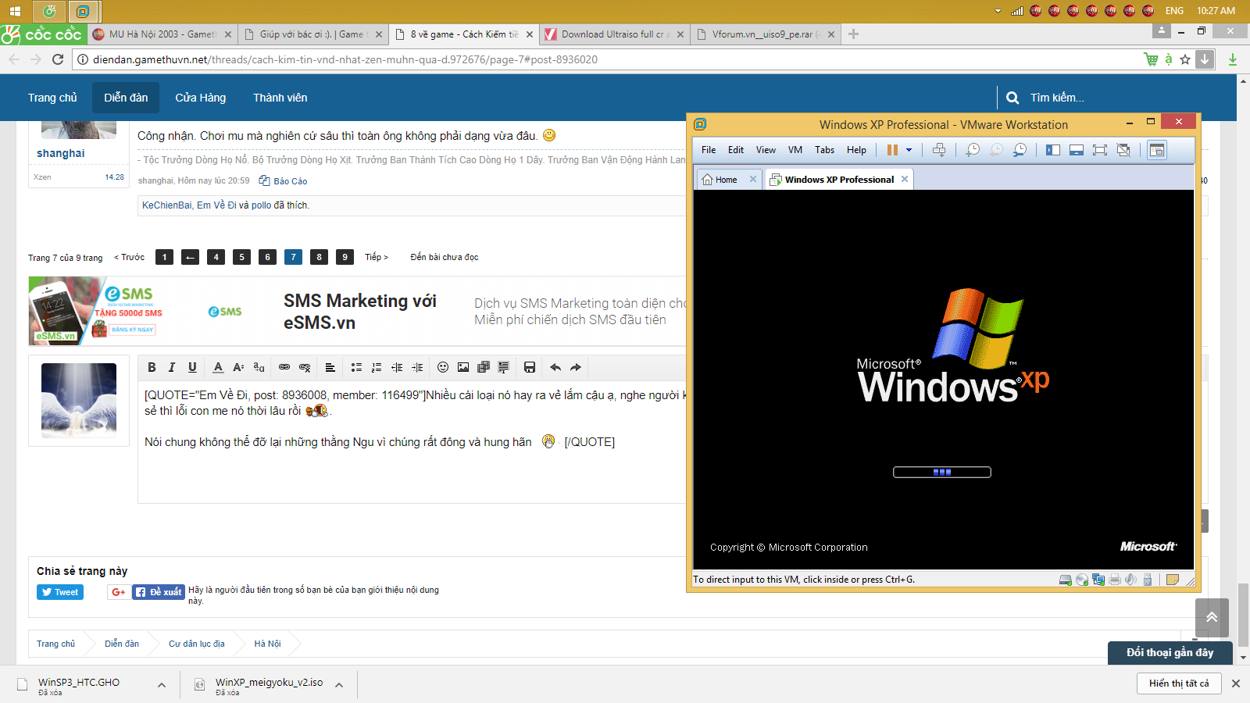1250x703 pixels.
Task: Pause the virtual machine in VMware
Action: click(x=892, y=150)
